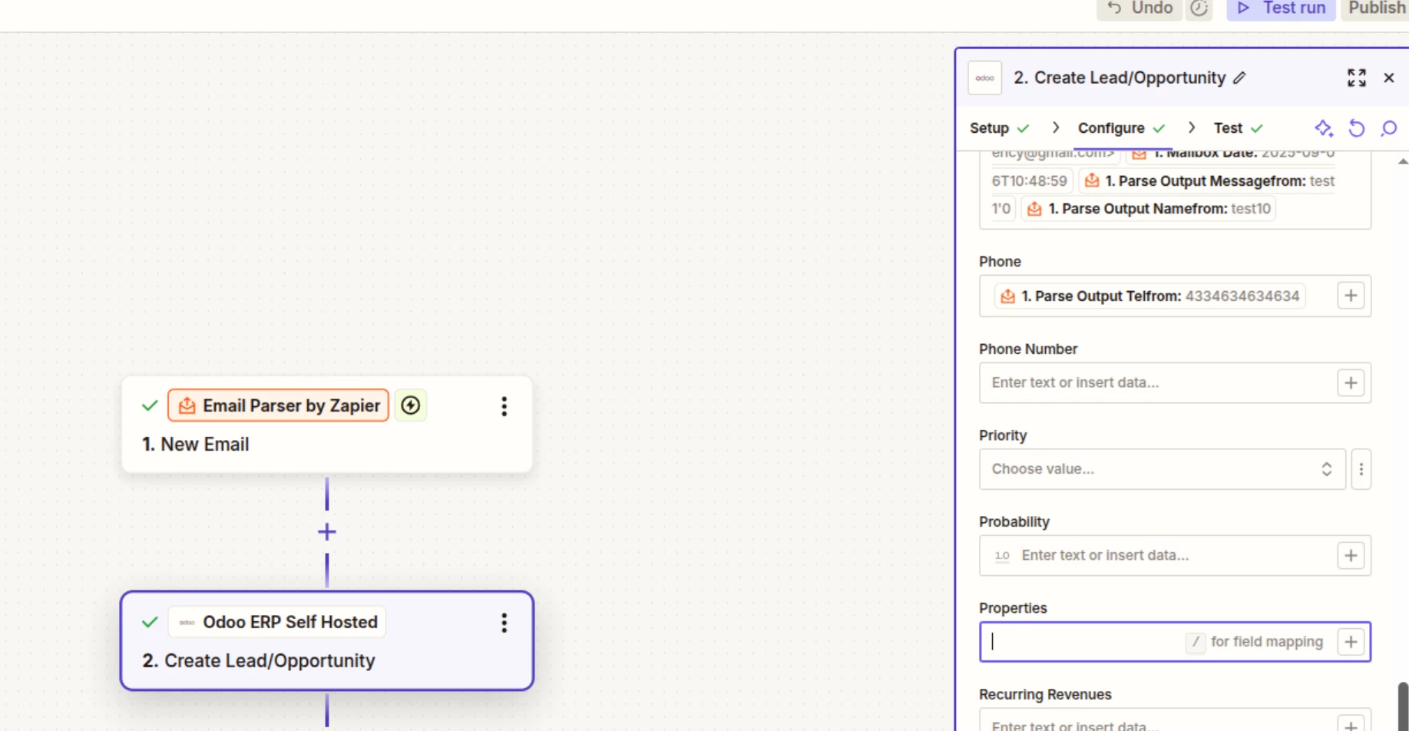The width and height of the screenshot is (1409, 731).
Task: Select the Email Parser by Zapier app badge
Action: [x=279, y=405]
